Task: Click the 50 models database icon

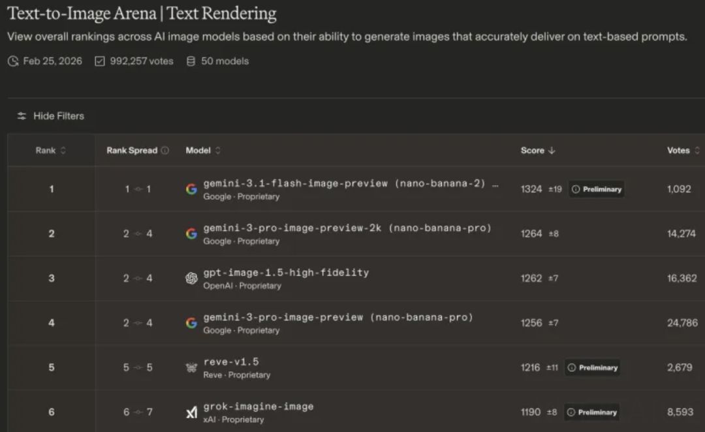Action: coord(191,61)
